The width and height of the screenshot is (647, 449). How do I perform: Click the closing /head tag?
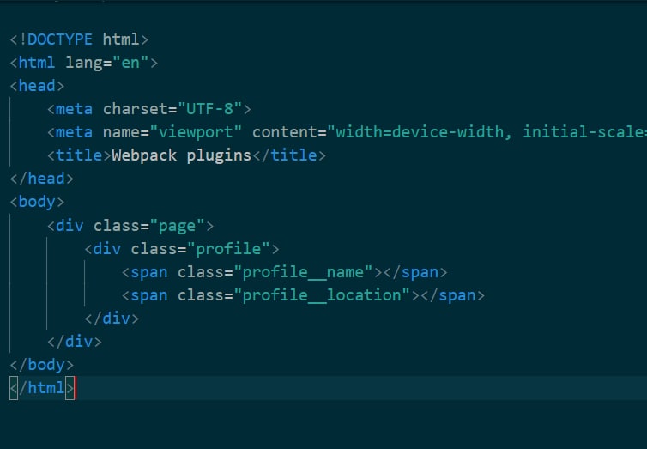(41, 179)
